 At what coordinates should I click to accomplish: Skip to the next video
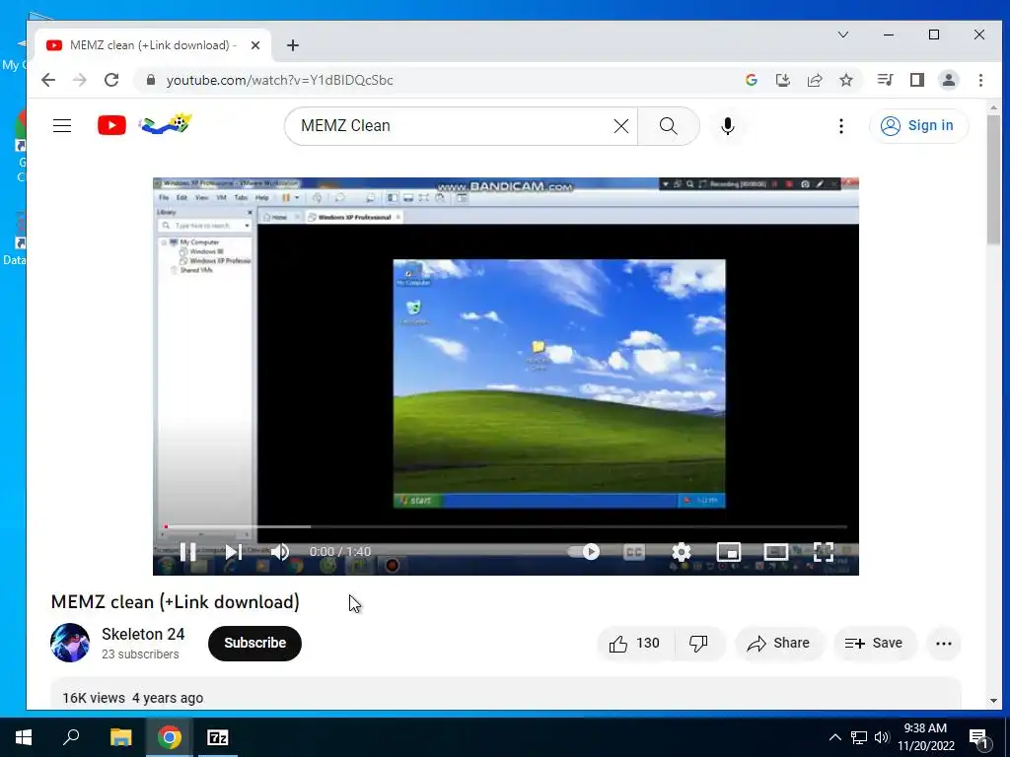233,552
